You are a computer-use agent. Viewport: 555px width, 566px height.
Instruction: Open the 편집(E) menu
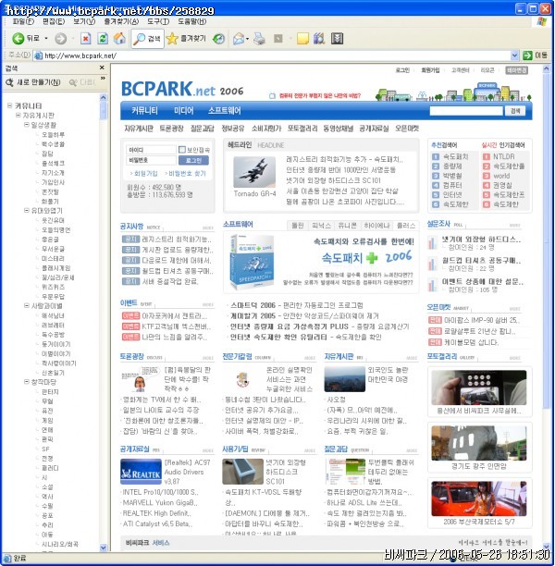pos(54,21)
